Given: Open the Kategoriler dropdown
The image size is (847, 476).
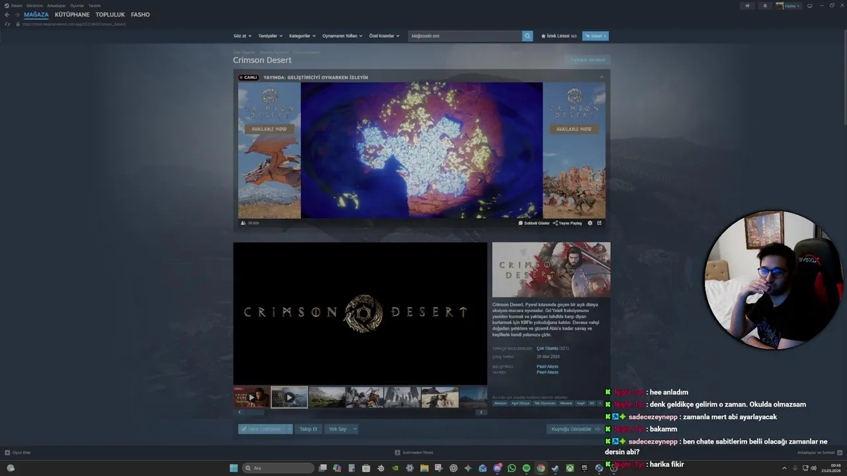Looking at the screenshot, I should click(302, 36).
